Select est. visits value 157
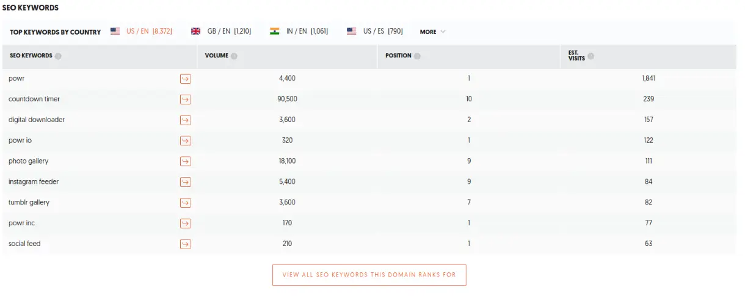 pyautogui.click(x=649, y=120)
